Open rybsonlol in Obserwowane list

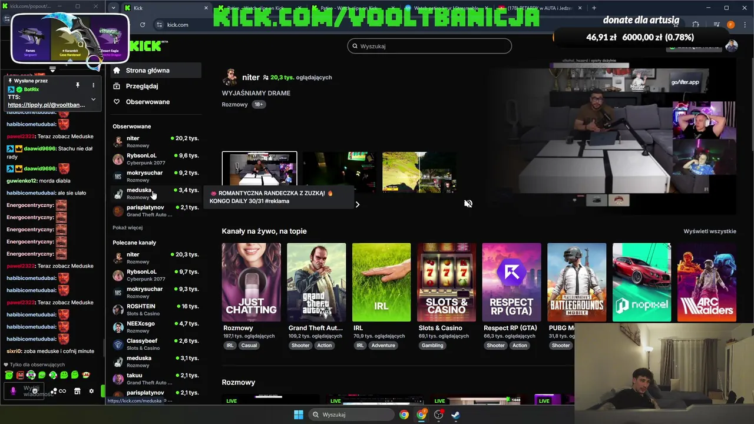[156, 159]
